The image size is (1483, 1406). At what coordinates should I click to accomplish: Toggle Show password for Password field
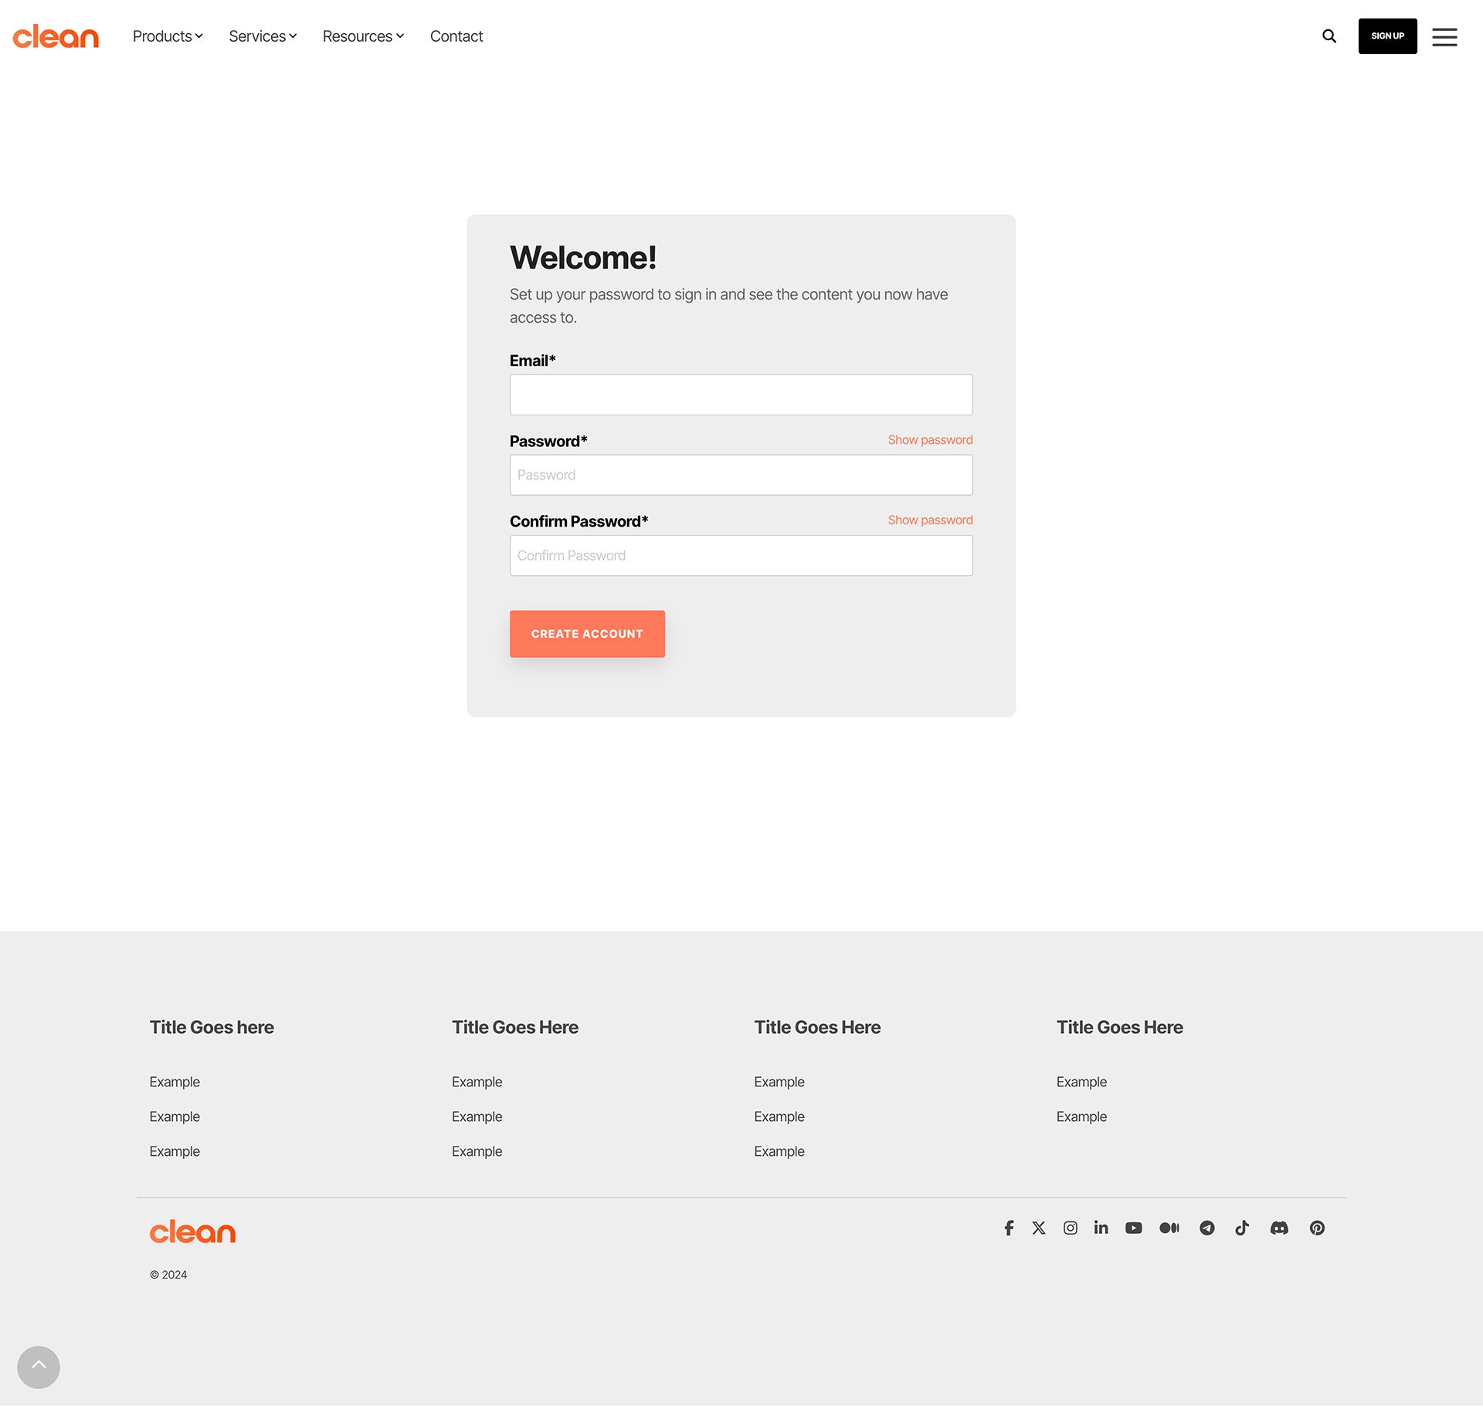pyautogui.click(x=929, y=440)
